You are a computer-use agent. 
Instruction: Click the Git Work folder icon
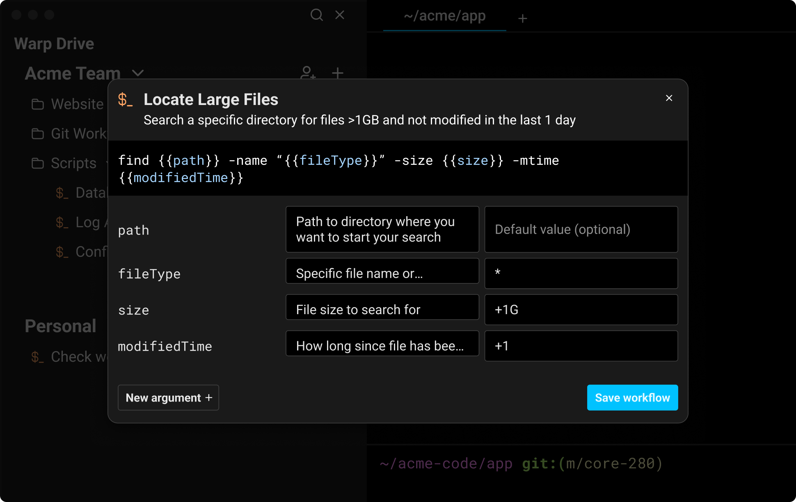[38, 134]
